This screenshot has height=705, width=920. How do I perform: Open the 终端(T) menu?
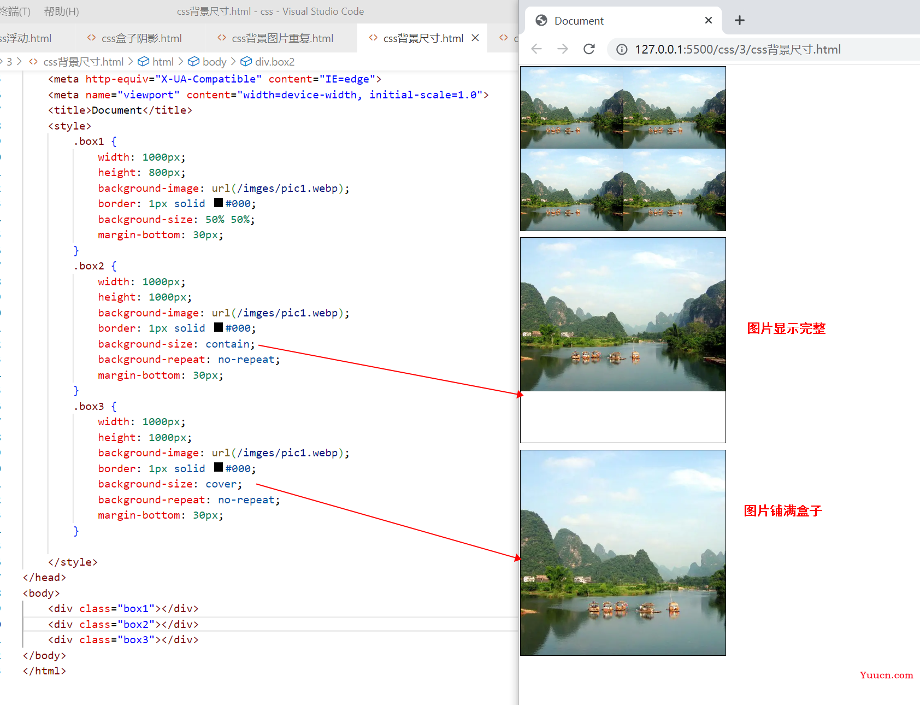15,11
